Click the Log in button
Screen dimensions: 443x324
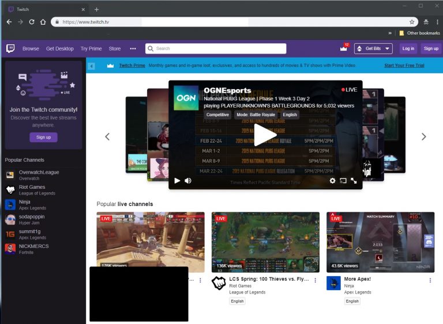pyautogui.click(x=408, y=48)
